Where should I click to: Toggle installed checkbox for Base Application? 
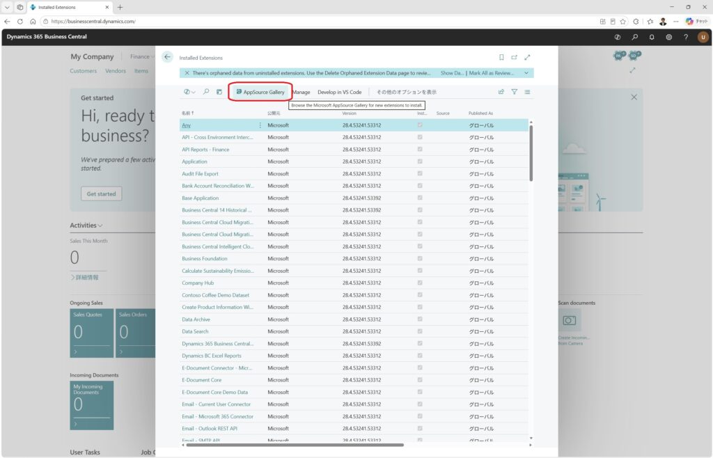[x=420, y=198]
